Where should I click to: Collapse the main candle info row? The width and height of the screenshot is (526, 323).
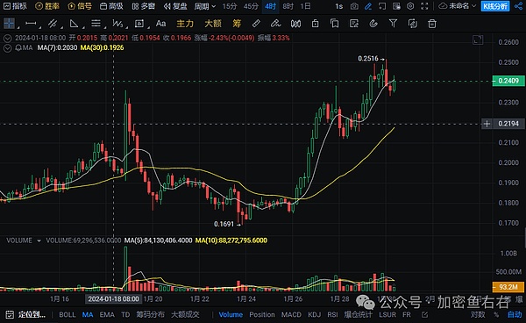(7, 39)
